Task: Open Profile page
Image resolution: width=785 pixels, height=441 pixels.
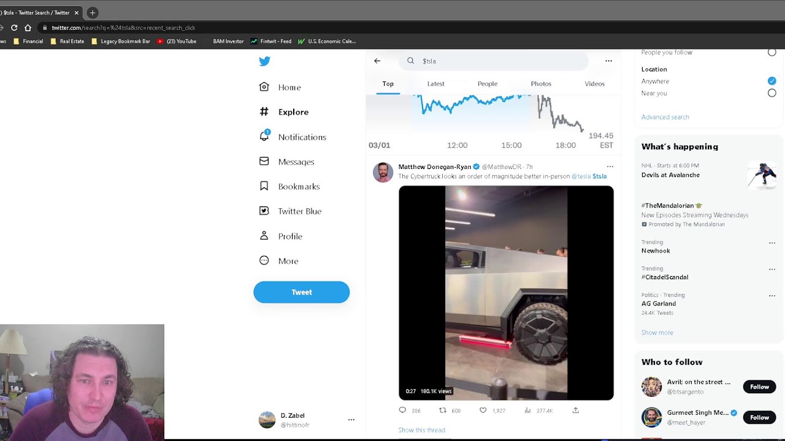Action: tap(281, 236)
